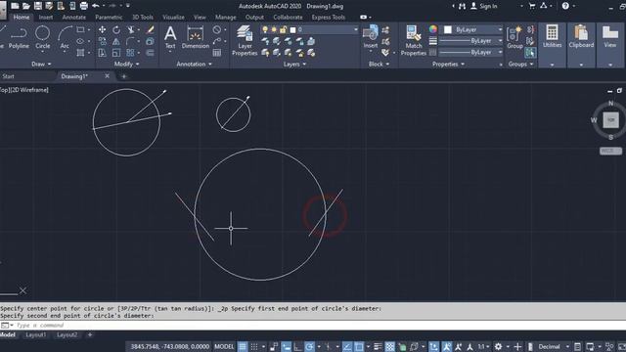Toggle grid display in status bar
The height and width of the screenshot is (352, 626).
(x=243, y=346)
